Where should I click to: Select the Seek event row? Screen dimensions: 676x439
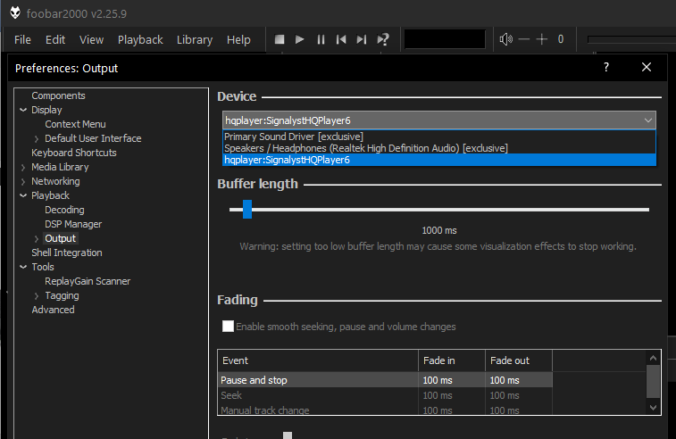385,395
